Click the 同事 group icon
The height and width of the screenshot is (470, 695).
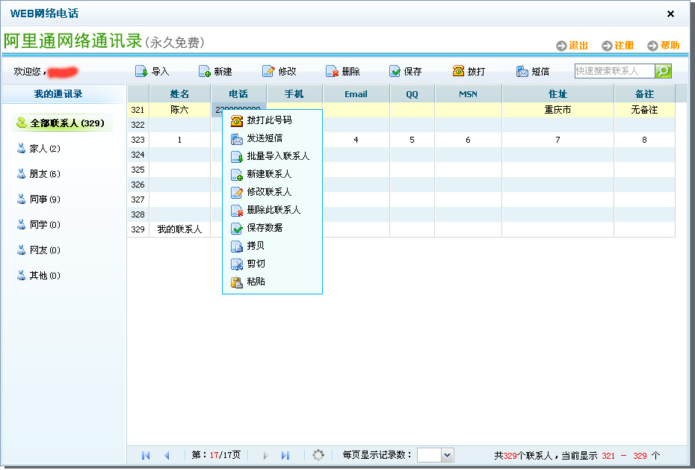coord(21,200)
